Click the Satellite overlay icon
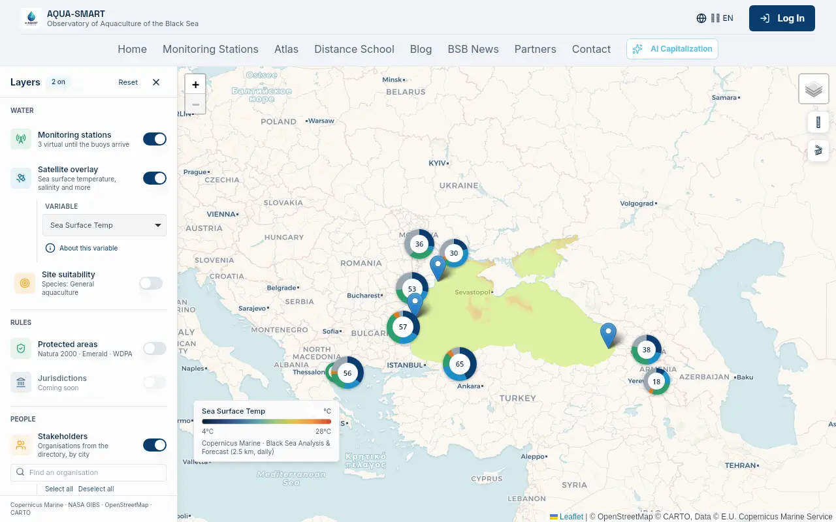The image size is (836, 522). tap(21, 178)
